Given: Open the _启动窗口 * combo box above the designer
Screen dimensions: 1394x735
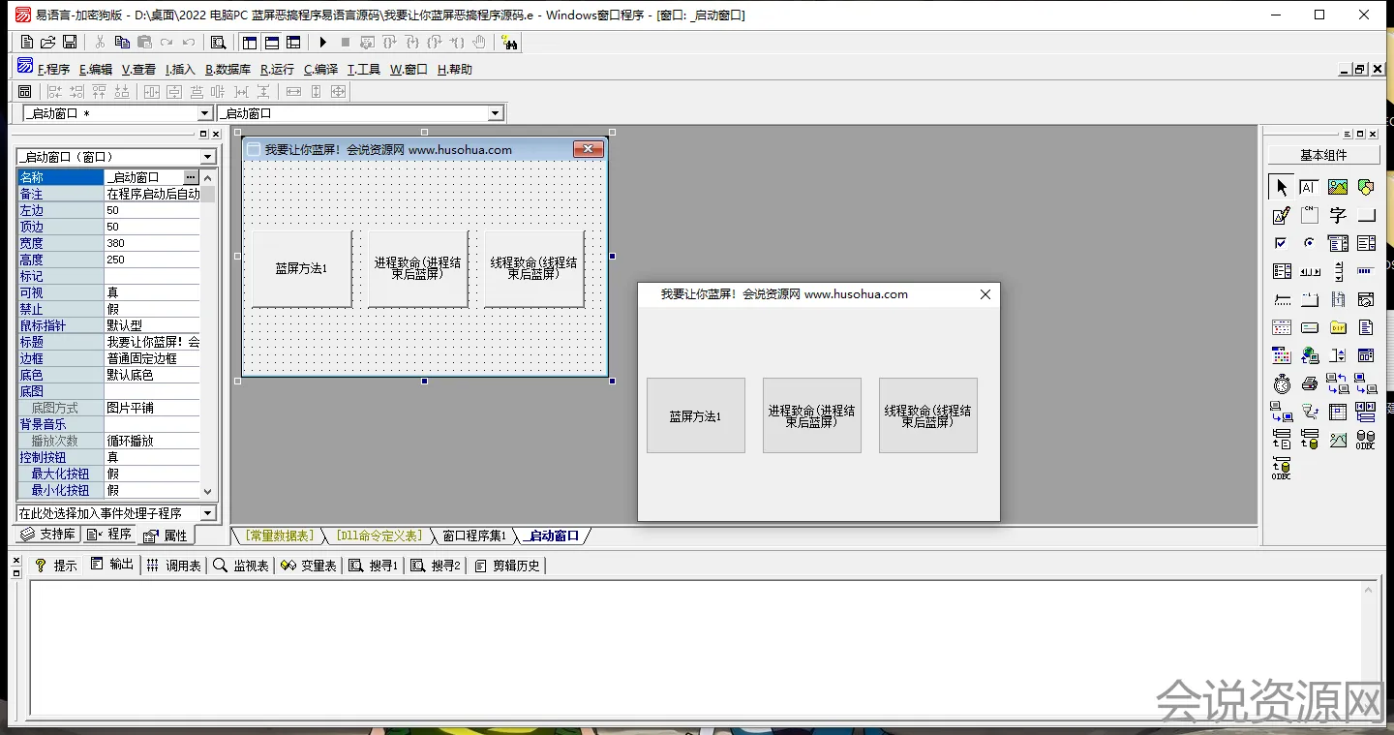Looking at the screenshot, I should tap(204, 114).
